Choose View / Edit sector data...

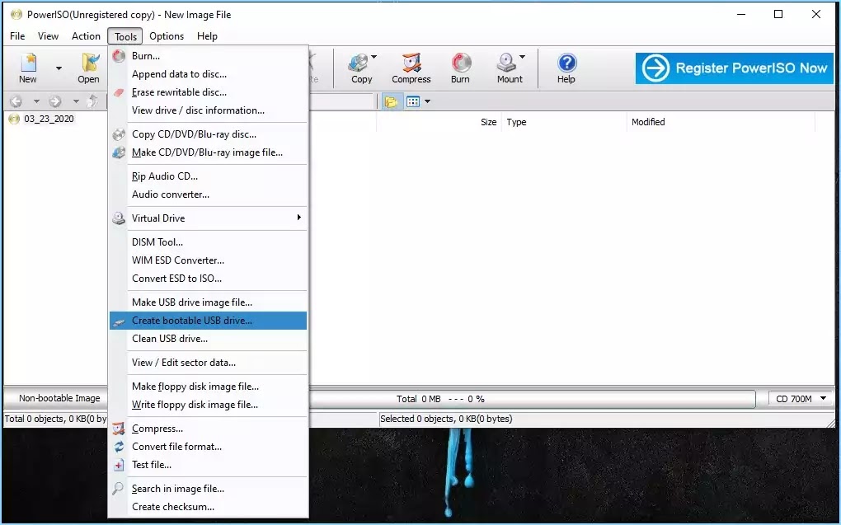click(208, 363)
